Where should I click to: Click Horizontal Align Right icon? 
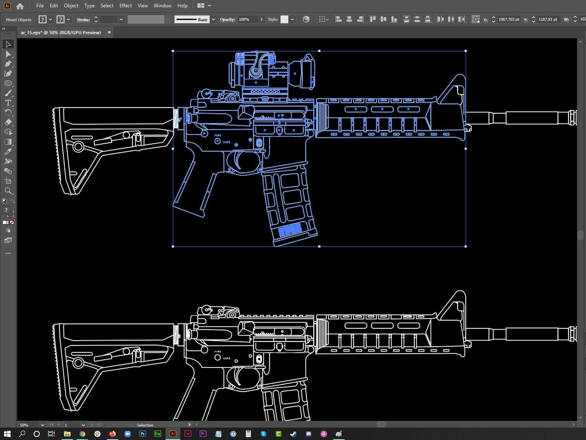360,19
